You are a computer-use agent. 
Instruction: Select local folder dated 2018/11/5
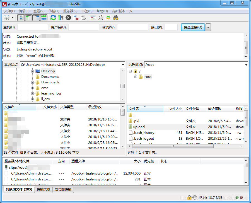pos(62,125)
